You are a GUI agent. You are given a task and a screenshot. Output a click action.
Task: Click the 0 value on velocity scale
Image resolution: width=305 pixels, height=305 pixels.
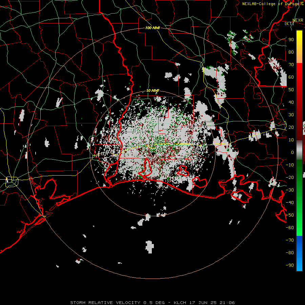(x=292, y=152)
